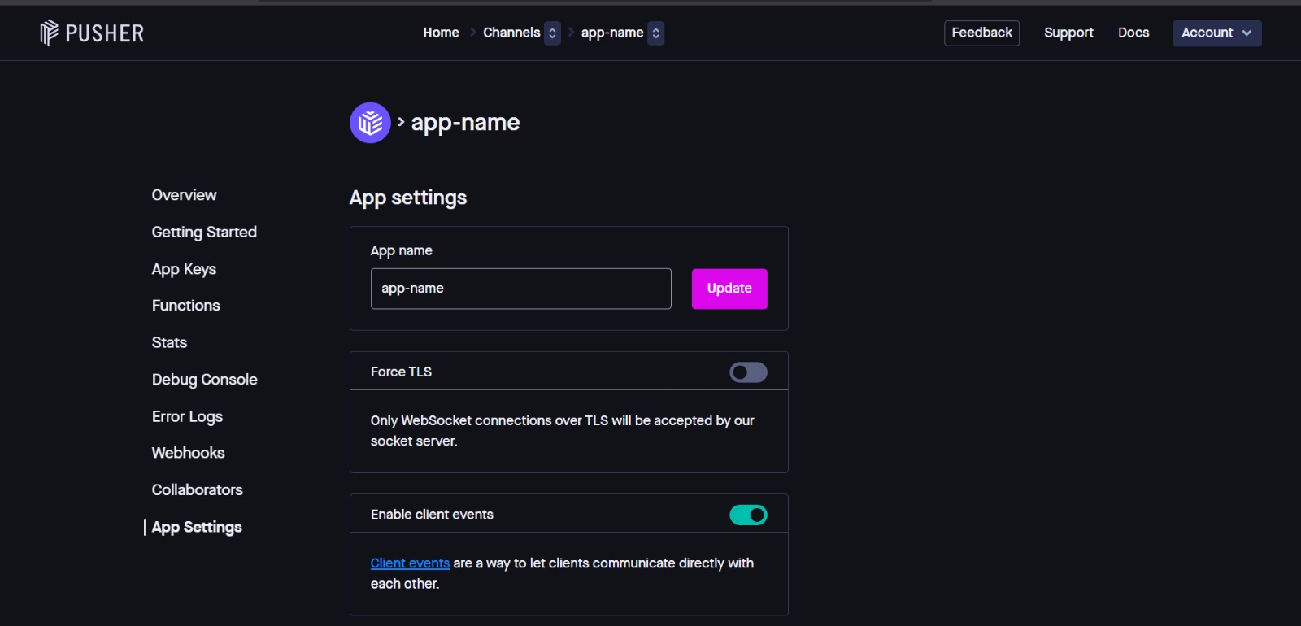The image size is (1301, 626).
Task: Select App Settings in the sidebar
Action: [x=197, y=527]
